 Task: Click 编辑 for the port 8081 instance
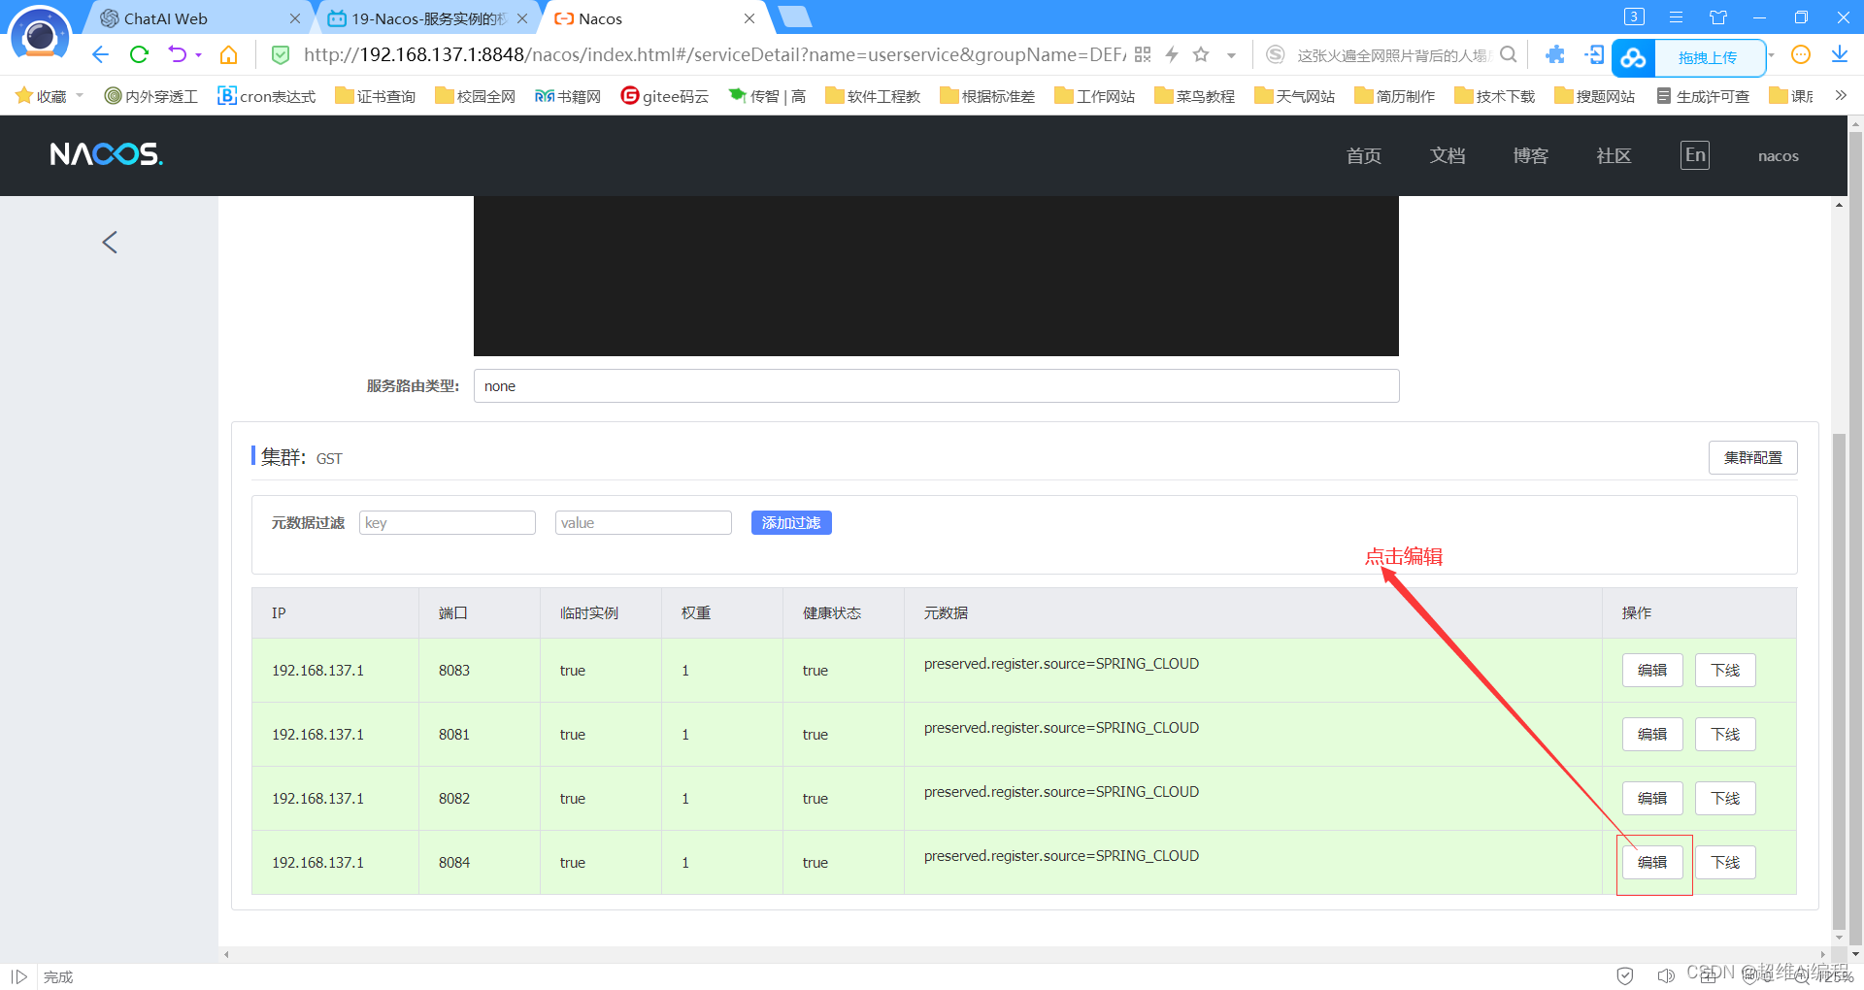(x=1652, y=734)
